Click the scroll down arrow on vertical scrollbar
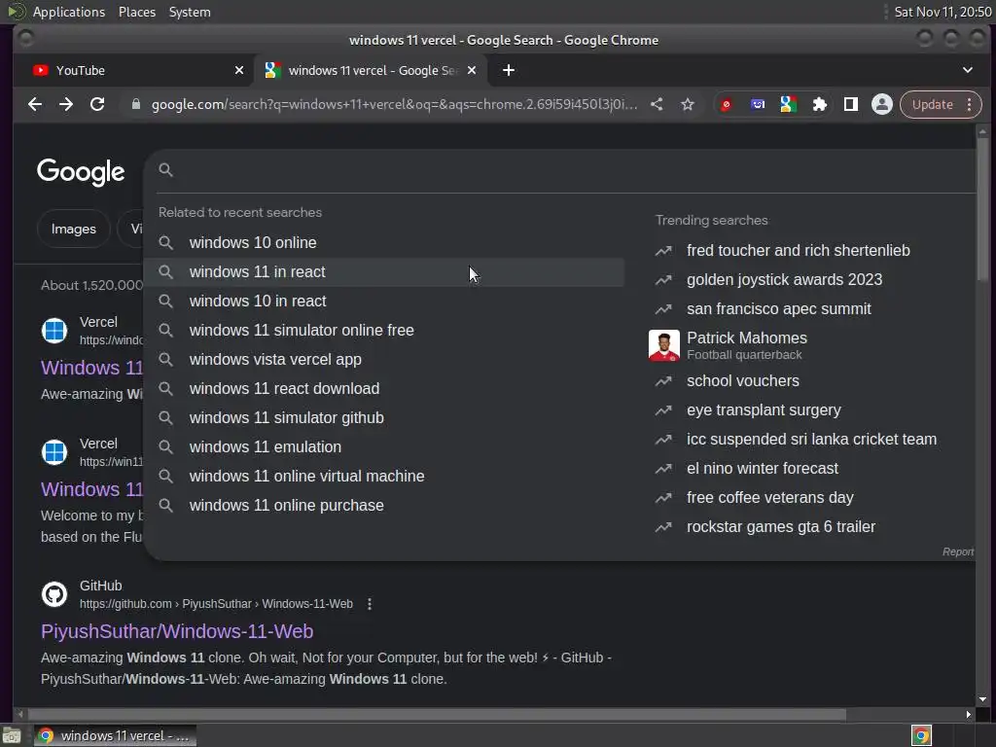The width and height of the screenshot is (996, 747). pyautogui.click(x=982, y=699)
